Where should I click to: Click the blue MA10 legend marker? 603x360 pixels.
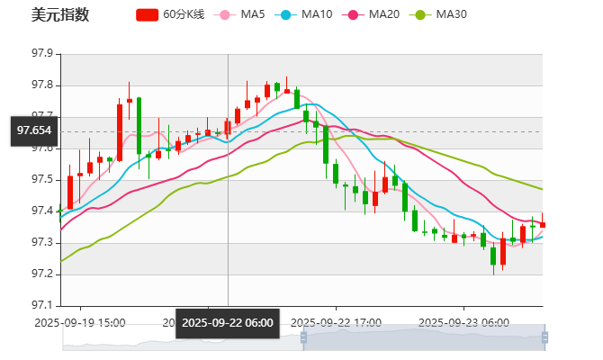pyautogui.click(x=287, y=14)
